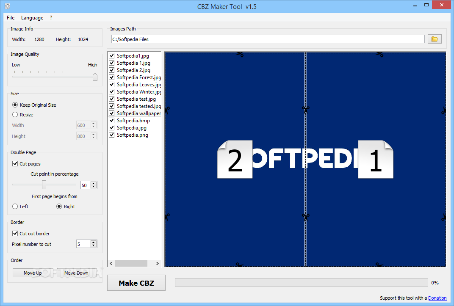454x306 pixels.
Task: Toggle Softpedia tested.jpg checkbox
Action: 112,106
